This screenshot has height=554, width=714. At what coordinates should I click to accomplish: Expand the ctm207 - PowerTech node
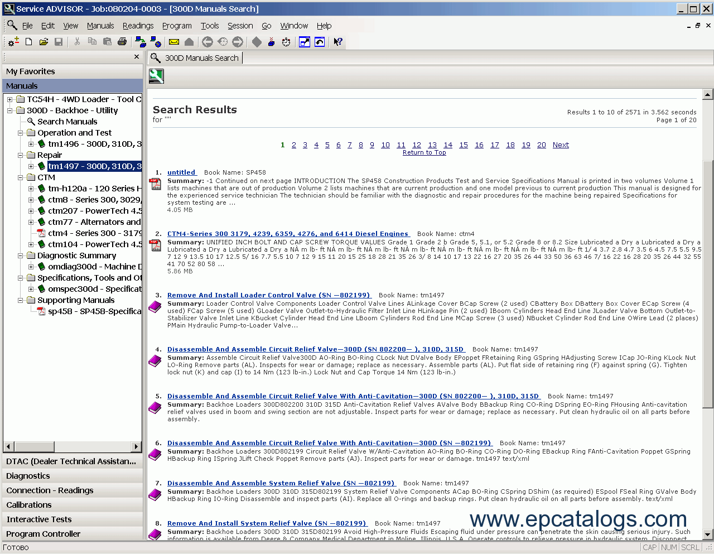coord(31,211)
